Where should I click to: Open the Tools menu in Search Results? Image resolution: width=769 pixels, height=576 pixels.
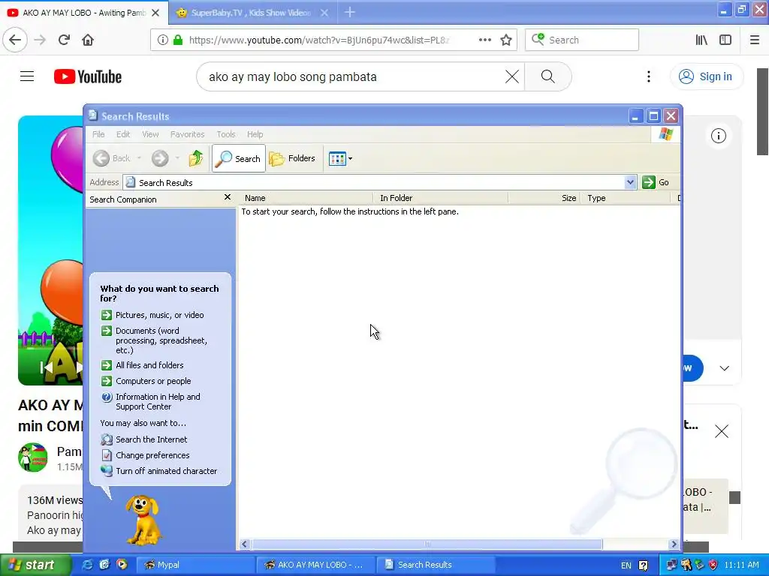pos(226,134)
